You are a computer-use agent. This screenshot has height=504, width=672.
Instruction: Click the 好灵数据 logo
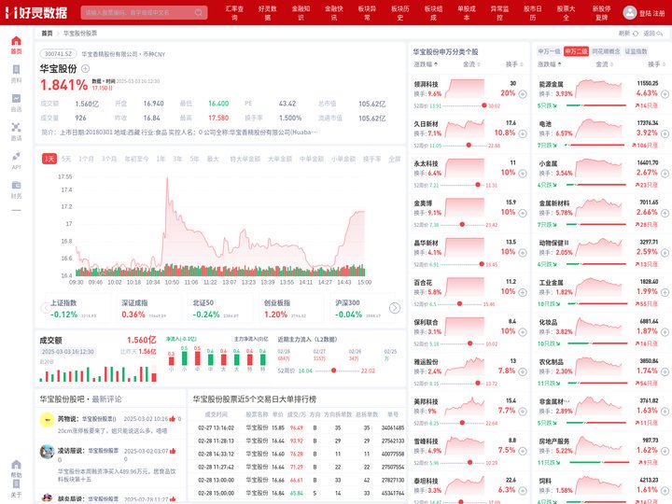[x=36, y=13]
